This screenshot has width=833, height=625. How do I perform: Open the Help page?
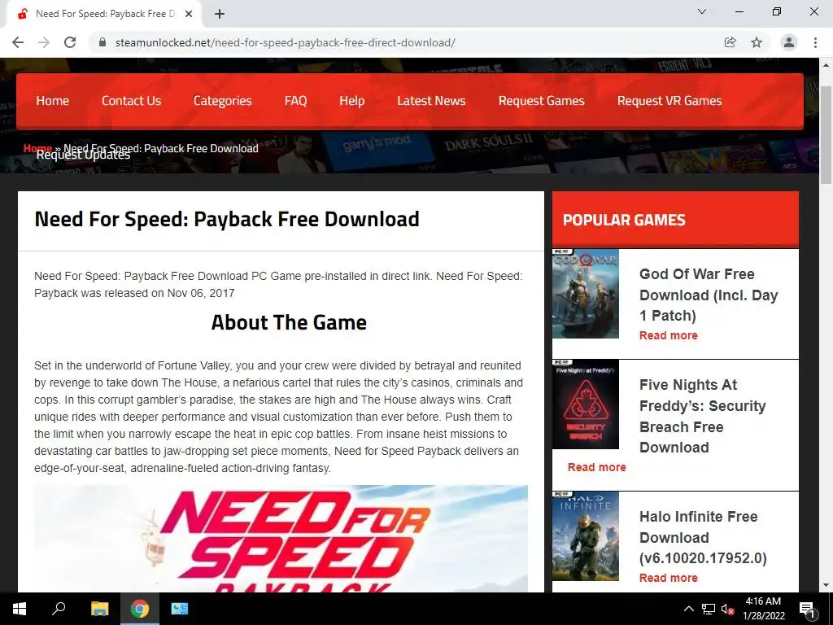351,101
